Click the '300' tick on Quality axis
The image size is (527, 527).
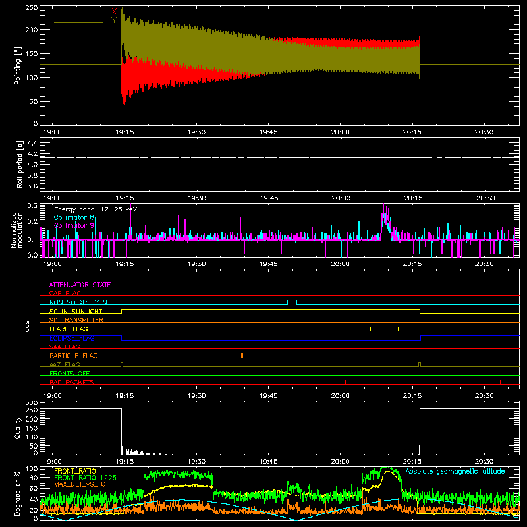coord(32,403)
